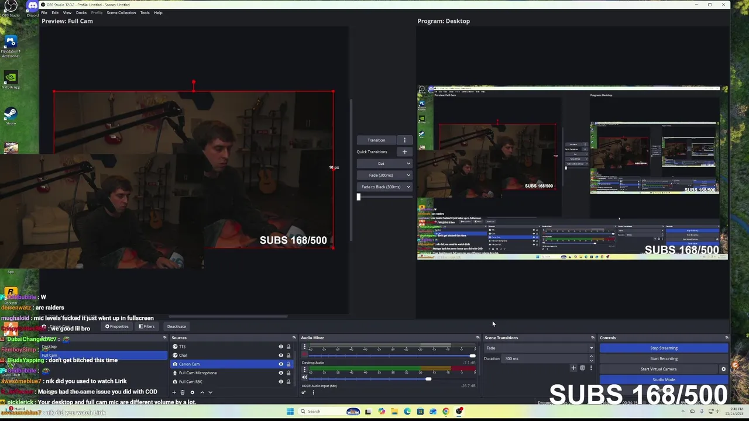Open the Fade scene transition dropdown
Screen dimensions: 749x421
(x=539, y=348)
